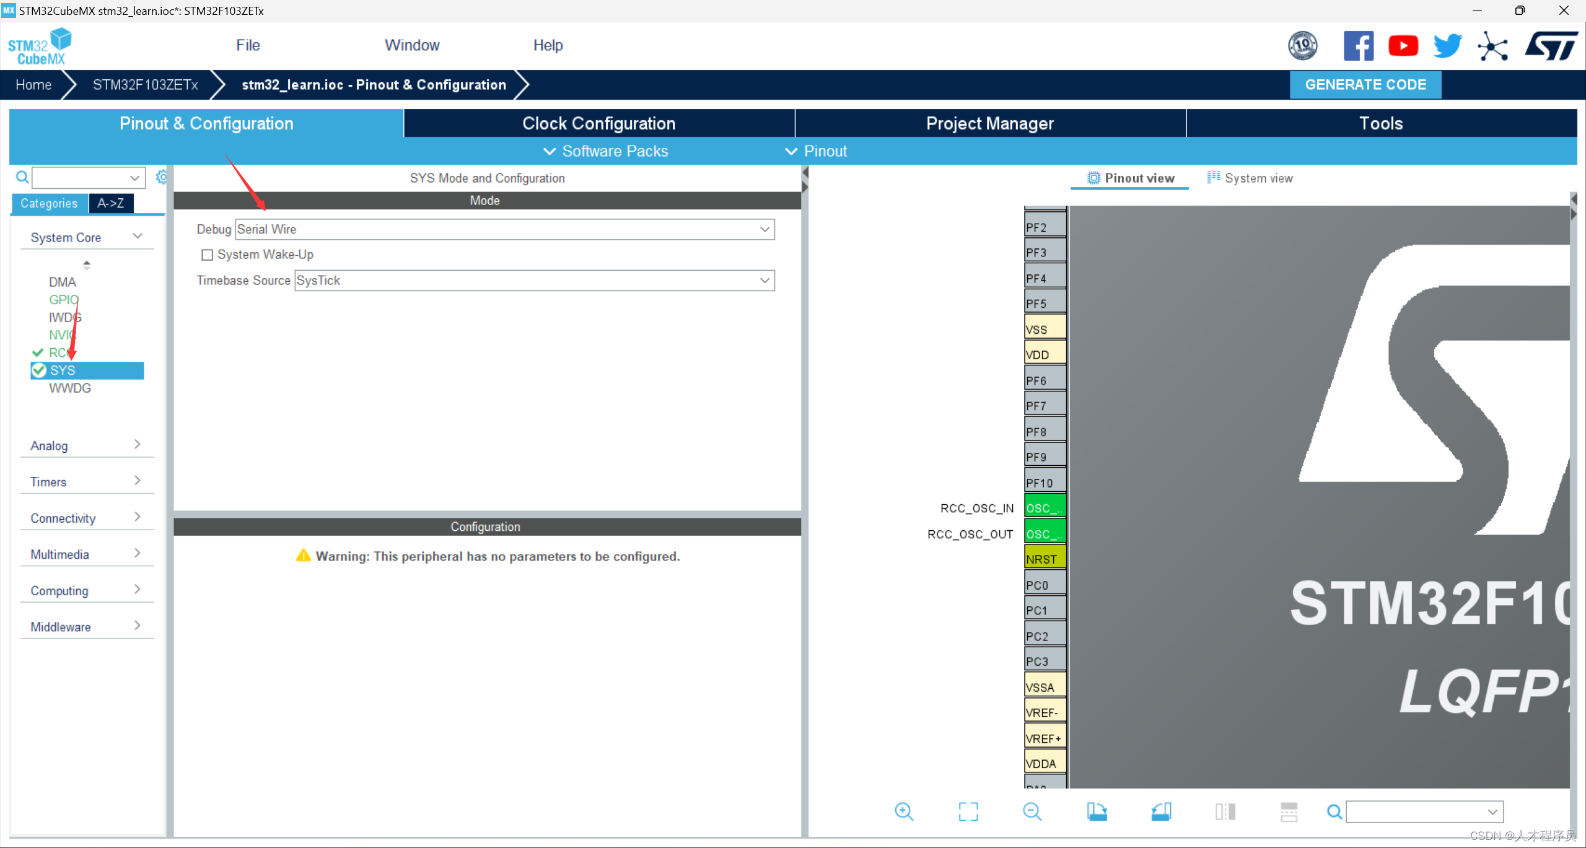Open the Help menu
The image size is (1586, 848).
coord(548,45)
